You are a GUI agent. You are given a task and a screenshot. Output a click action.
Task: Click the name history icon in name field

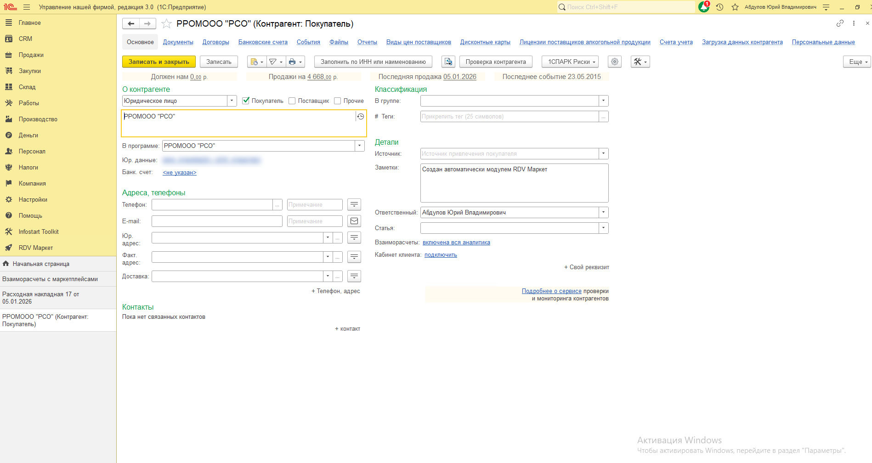coord(361,117)
